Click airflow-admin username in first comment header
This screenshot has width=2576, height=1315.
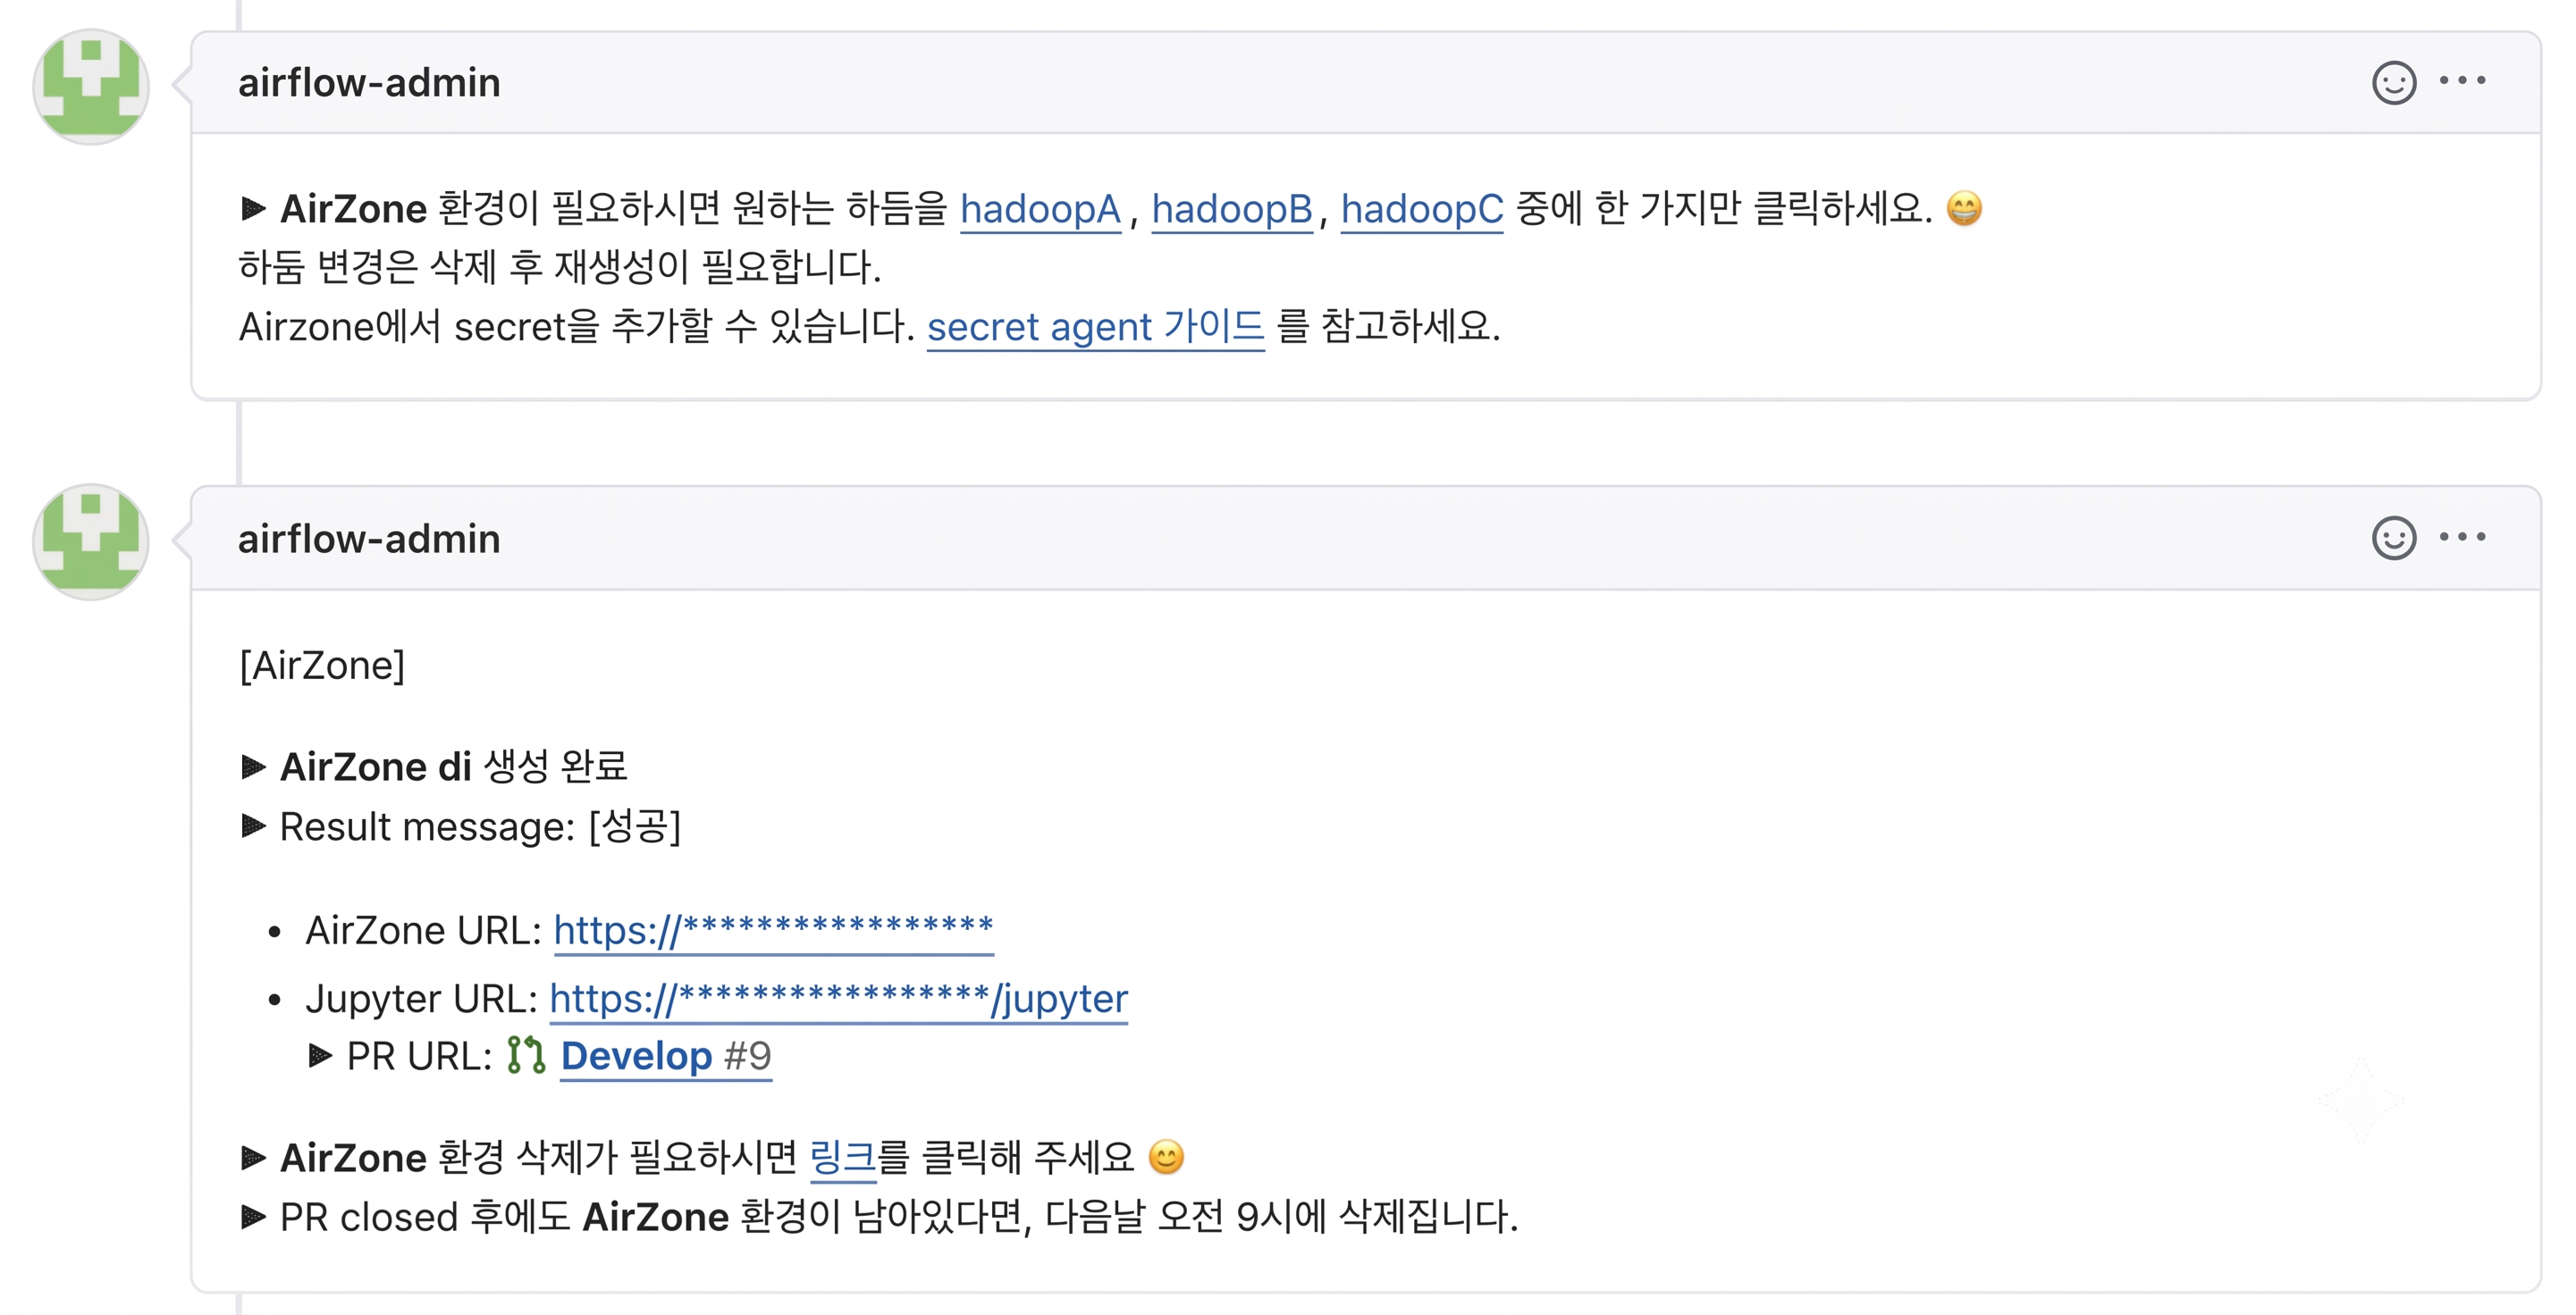(x=369, y=83)
